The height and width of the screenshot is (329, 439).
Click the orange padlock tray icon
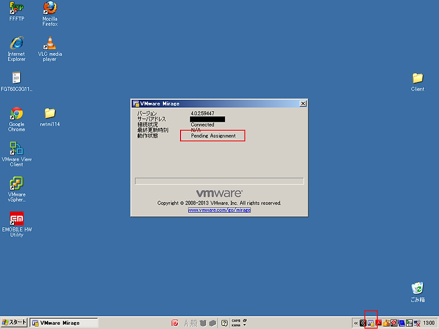click(x=386, y=323)
